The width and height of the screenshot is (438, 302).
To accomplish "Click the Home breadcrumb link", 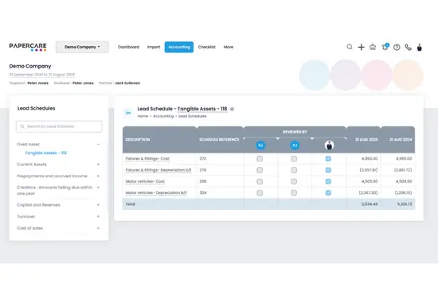I will coord(143,116).
